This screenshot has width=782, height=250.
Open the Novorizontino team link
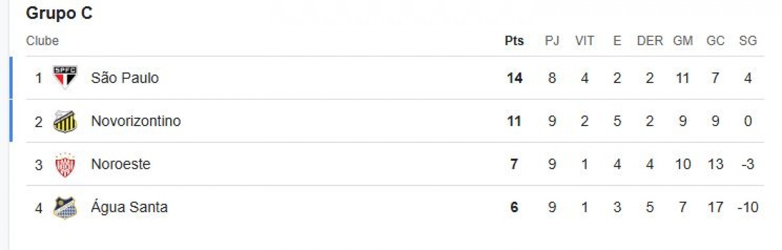tap(136, 121)
